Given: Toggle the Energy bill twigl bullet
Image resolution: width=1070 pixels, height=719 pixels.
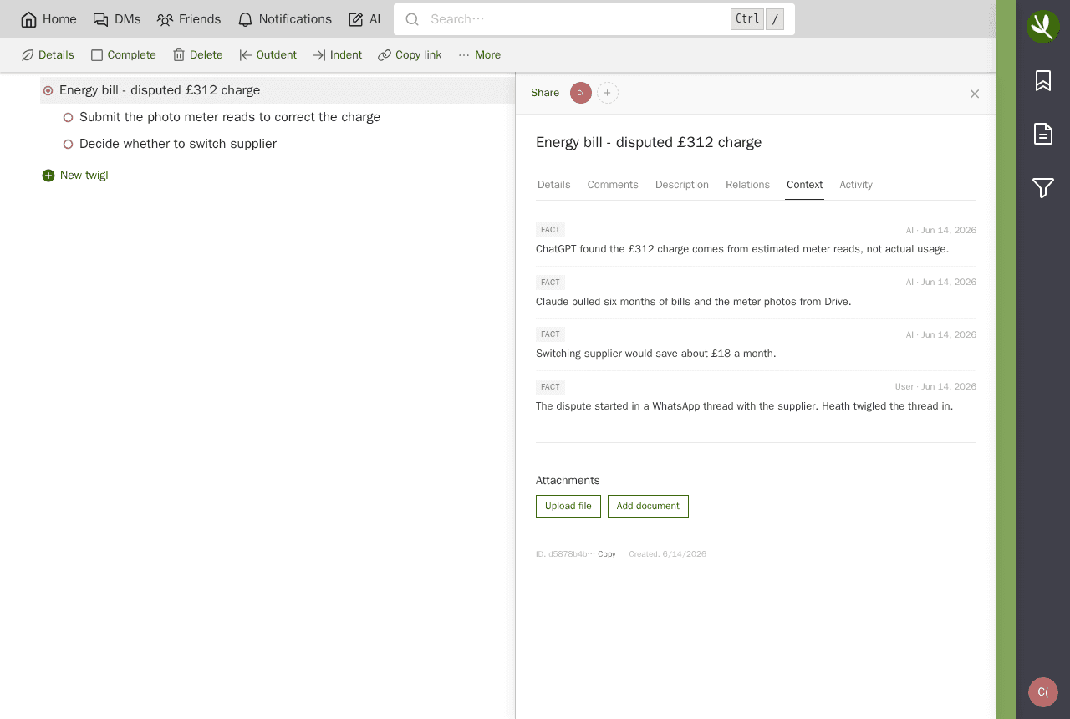Looking at the screenshot, I should [48, 90].
